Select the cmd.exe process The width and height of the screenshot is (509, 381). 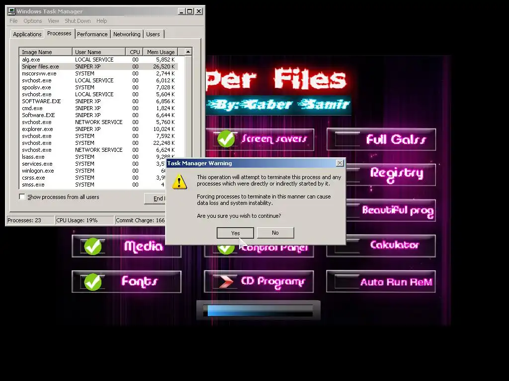pos(99,108)
